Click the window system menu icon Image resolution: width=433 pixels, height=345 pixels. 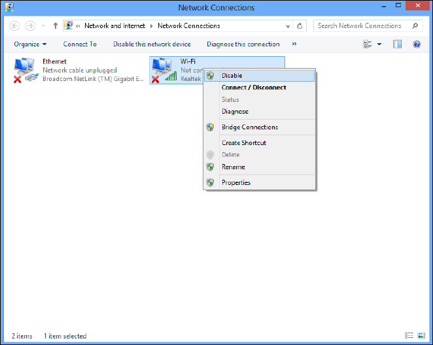pyautogui.click(x=9, y=7)
